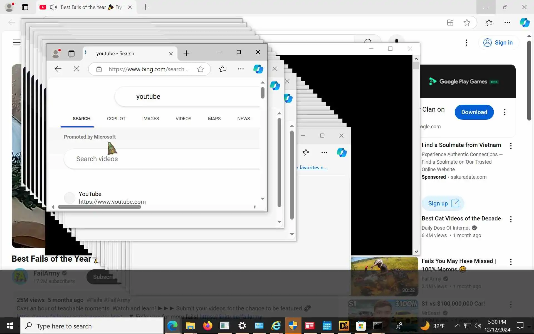Click the Copilot icon in front window
Image resolution: width=534 pixels, height=334 pixels.
pos(258,69)
